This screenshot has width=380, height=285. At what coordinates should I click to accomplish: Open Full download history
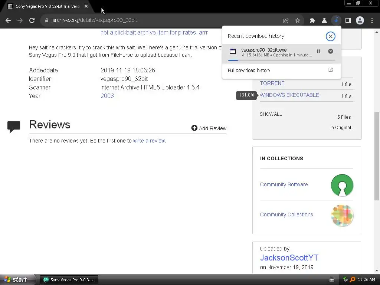coord(249,70)
